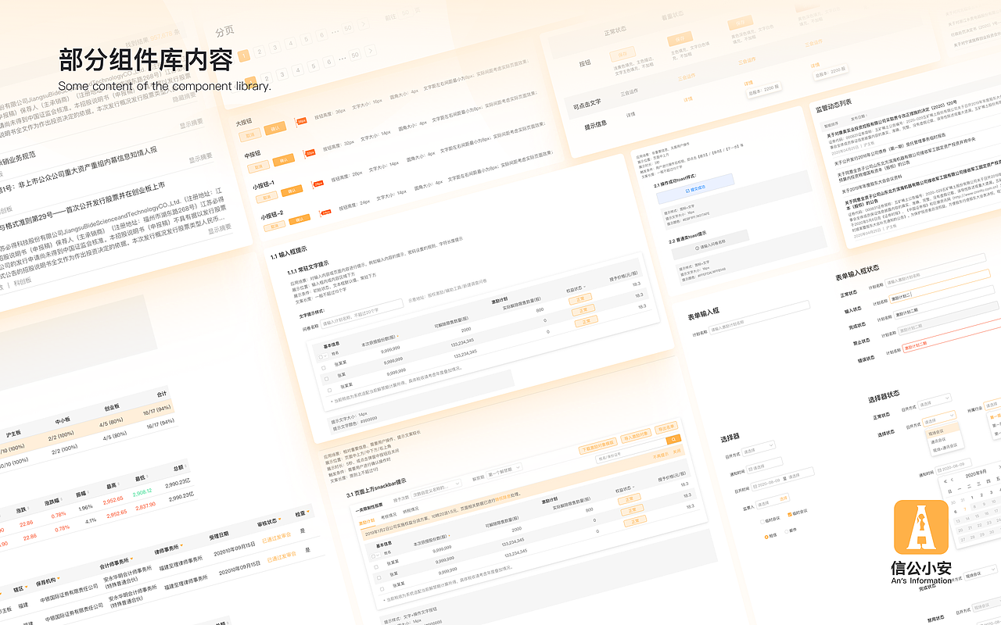Check the 临时会议 checkbox
The height and width of the screenshot is (625, 1001).
763,520
